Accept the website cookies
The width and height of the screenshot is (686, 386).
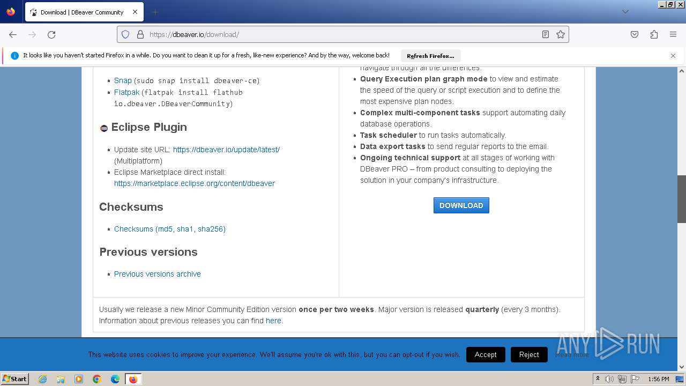[486, 354]
